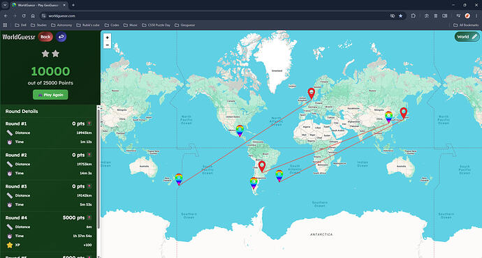
Task: Click the round details scrollbar
Action: tap(98, 169)
